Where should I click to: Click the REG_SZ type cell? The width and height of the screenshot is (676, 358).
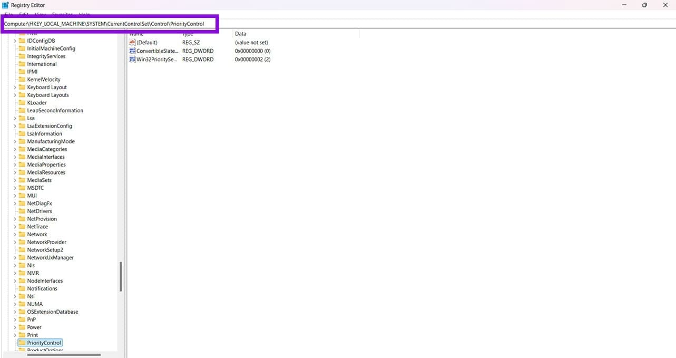click(x=191, y=42)
